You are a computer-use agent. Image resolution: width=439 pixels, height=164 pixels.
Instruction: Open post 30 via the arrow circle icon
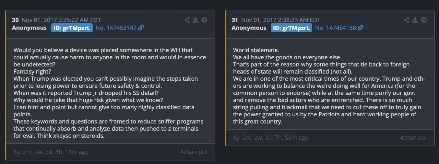coord(204,20)
